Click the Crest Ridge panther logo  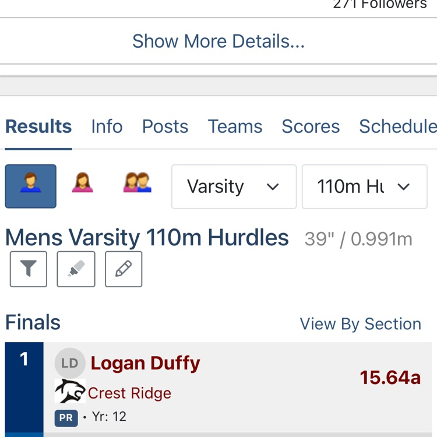coord(70,392)
